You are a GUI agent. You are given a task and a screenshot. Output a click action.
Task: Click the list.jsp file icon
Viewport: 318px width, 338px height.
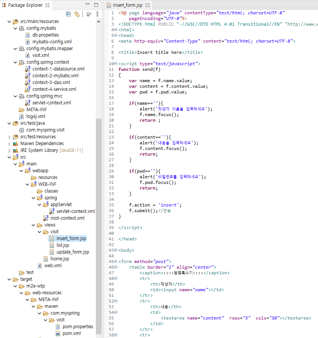coord(52,245)
